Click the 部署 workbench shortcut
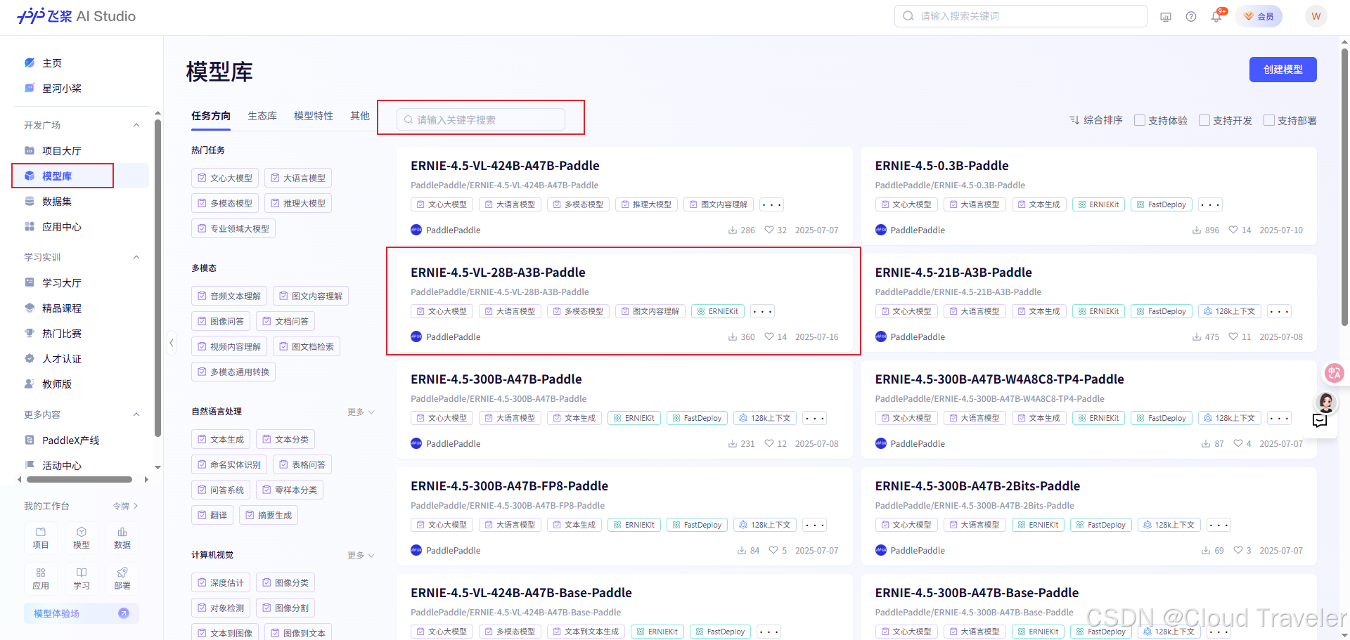The height and width of the screenshot is (640, 1350). point(122,579)
